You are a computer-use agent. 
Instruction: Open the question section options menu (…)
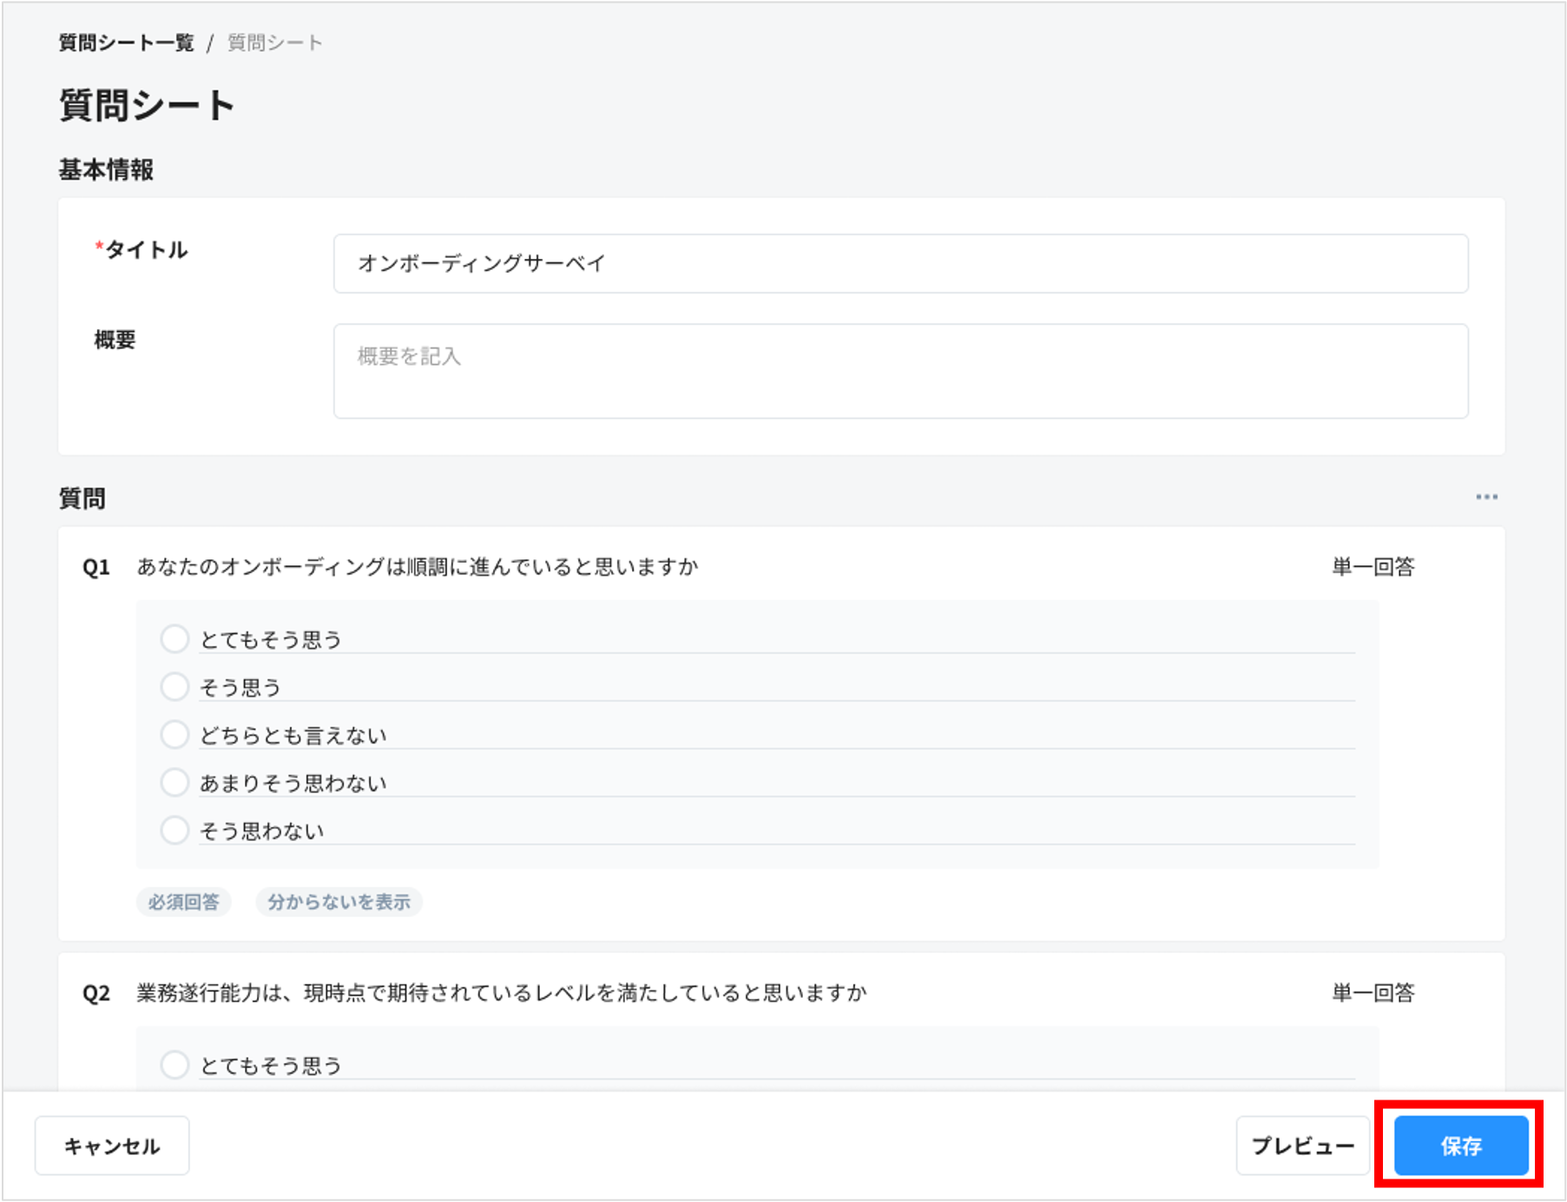pyautogui.click(x=1486, y=496)
